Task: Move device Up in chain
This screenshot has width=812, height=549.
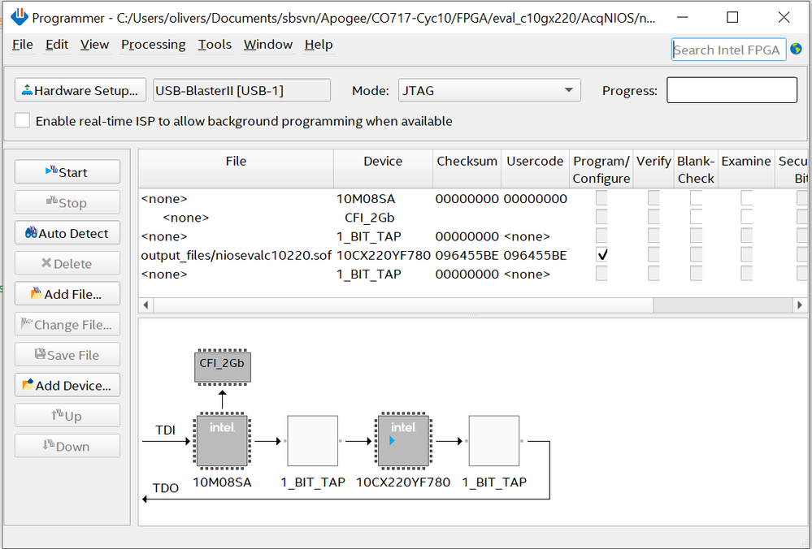Action: [x=67, y=416]
